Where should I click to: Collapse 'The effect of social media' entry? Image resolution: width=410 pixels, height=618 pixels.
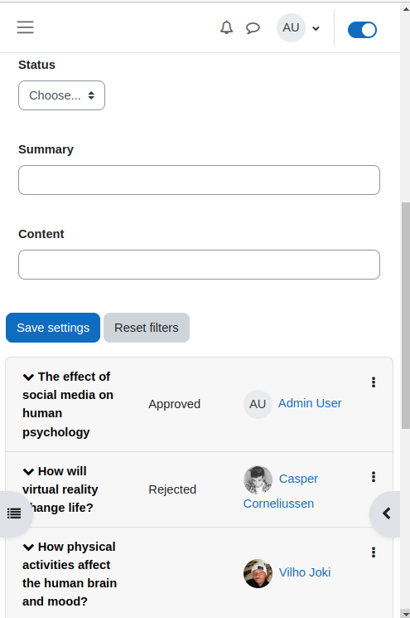28,377
